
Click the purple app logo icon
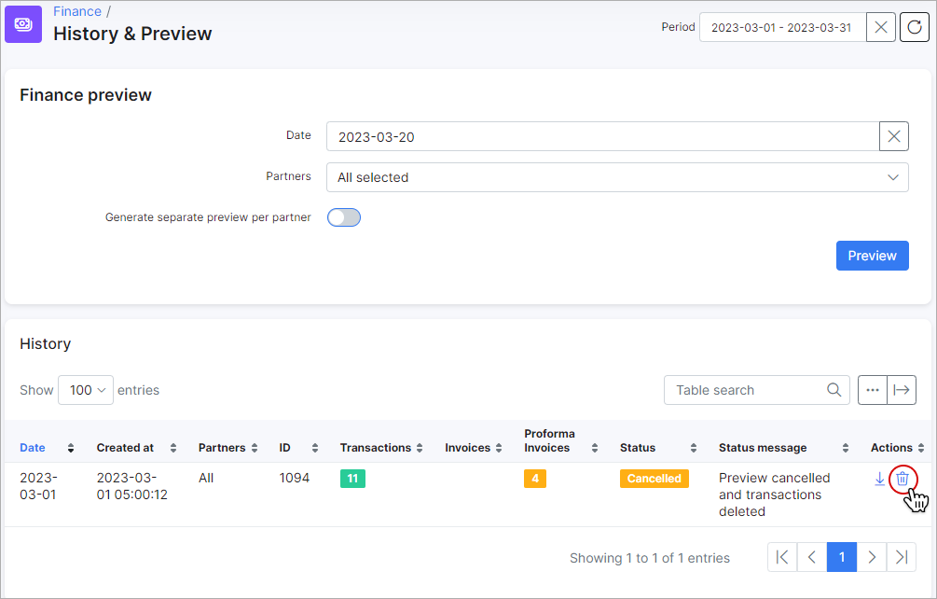click(23, 23)
